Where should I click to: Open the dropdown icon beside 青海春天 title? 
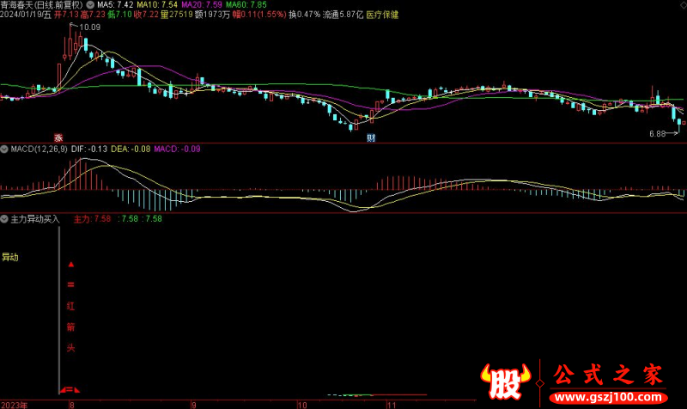[90, 5]
